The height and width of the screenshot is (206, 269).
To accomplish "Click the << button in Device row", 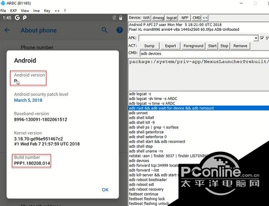I will click(x=205, y=18).
